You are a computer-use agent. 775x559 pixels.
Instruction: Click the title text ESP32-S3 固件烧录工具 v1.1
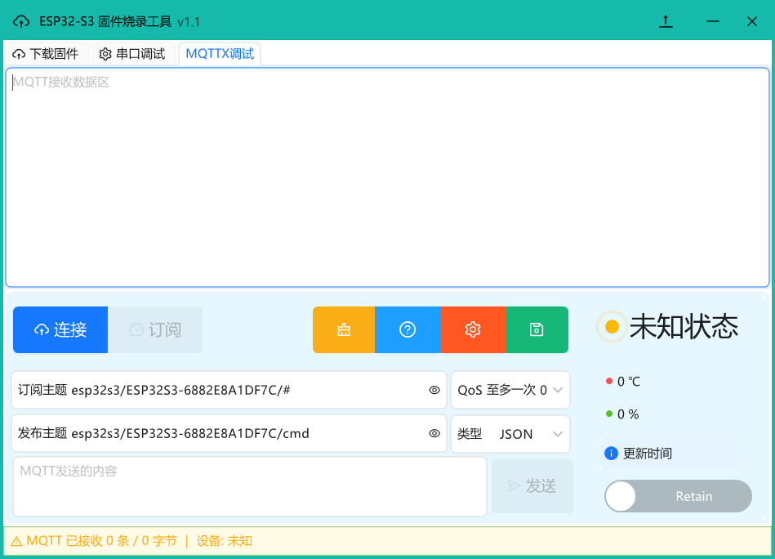119,22
